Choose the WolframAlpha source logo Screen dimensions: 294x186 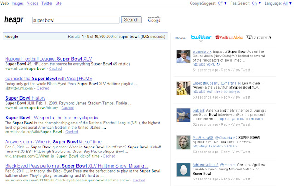229,37
